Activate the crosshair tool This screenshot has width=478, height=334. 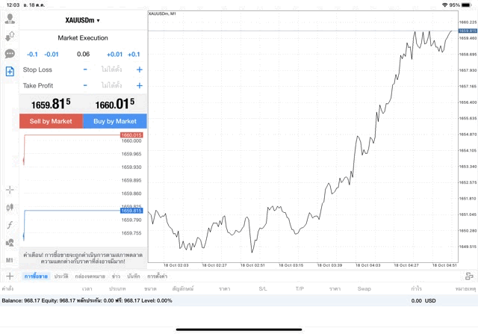pos(10,191)
